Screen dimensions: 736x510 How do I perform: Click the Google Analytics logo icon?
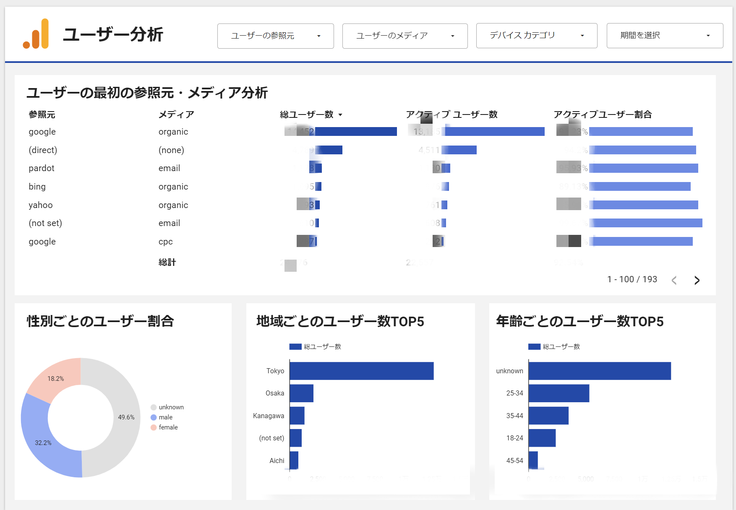click(36, 34)
